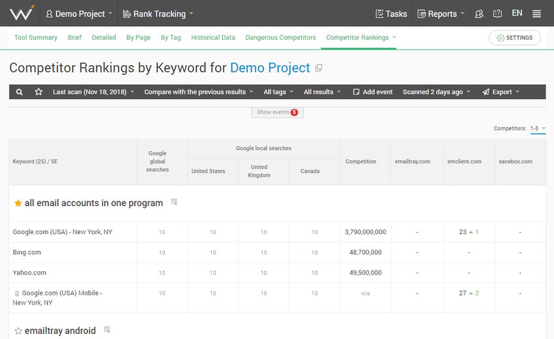
Task: Star the emailtray android keyword
Action: 18,331
